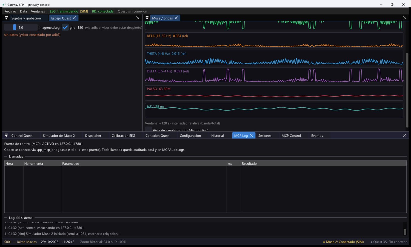
Task: Click the BD: conectada status
Action: coord(103,11)
